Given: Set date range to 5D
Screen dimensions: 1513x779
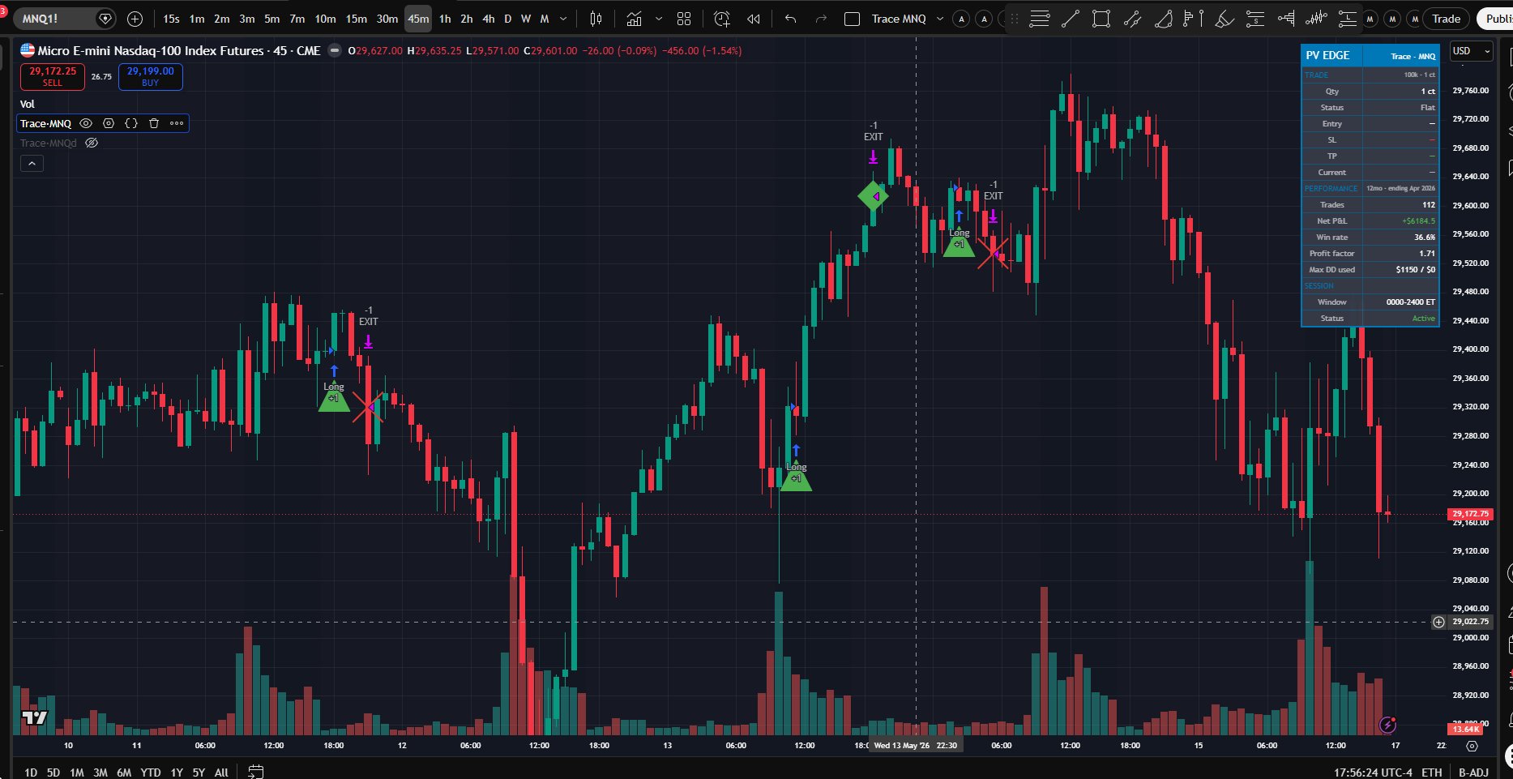Looking at the screenshot, I should (53, 773).
